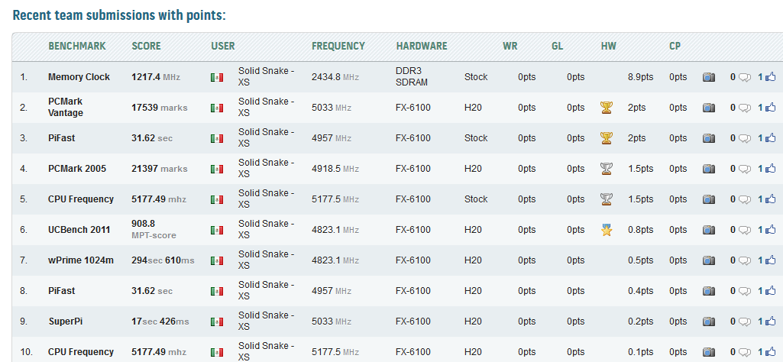Click silver trophy icon in PCMark 2005 row
783x362 pixels.
607,169
